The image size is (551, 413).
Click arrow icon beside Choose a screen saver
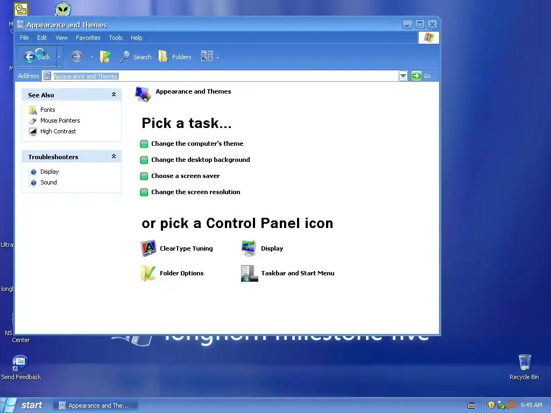144,176
